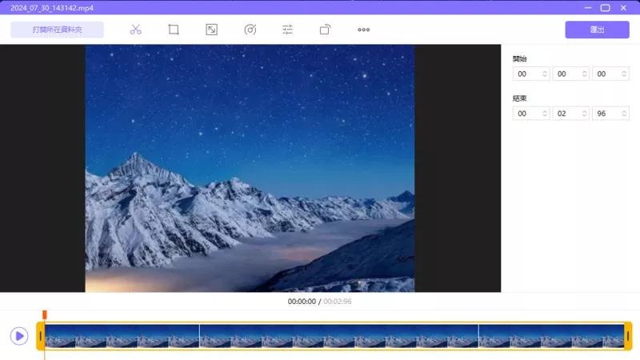Open the three-dots more options menu

tap(363, 30)
